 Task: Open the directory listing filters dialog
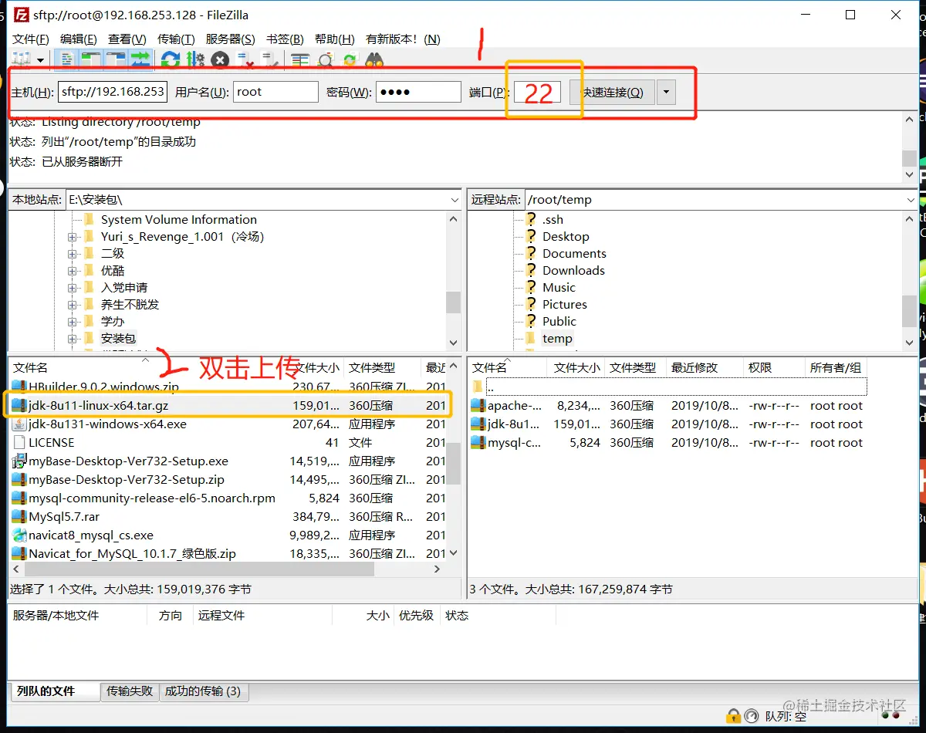[300, 59]
